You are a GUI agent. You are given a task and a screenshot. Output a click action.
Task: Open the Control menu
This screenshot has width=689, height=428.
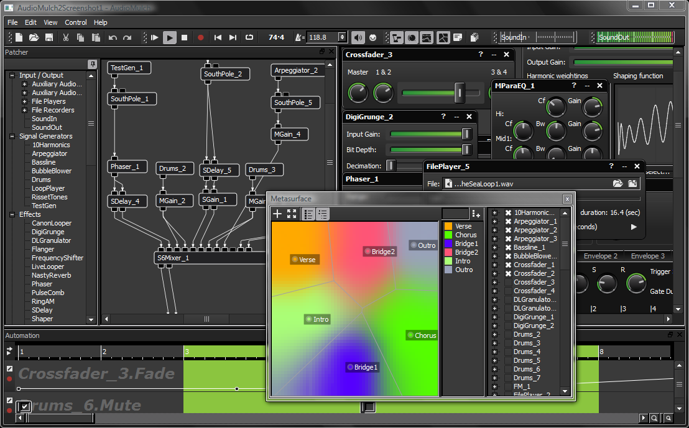coord(76,22)
